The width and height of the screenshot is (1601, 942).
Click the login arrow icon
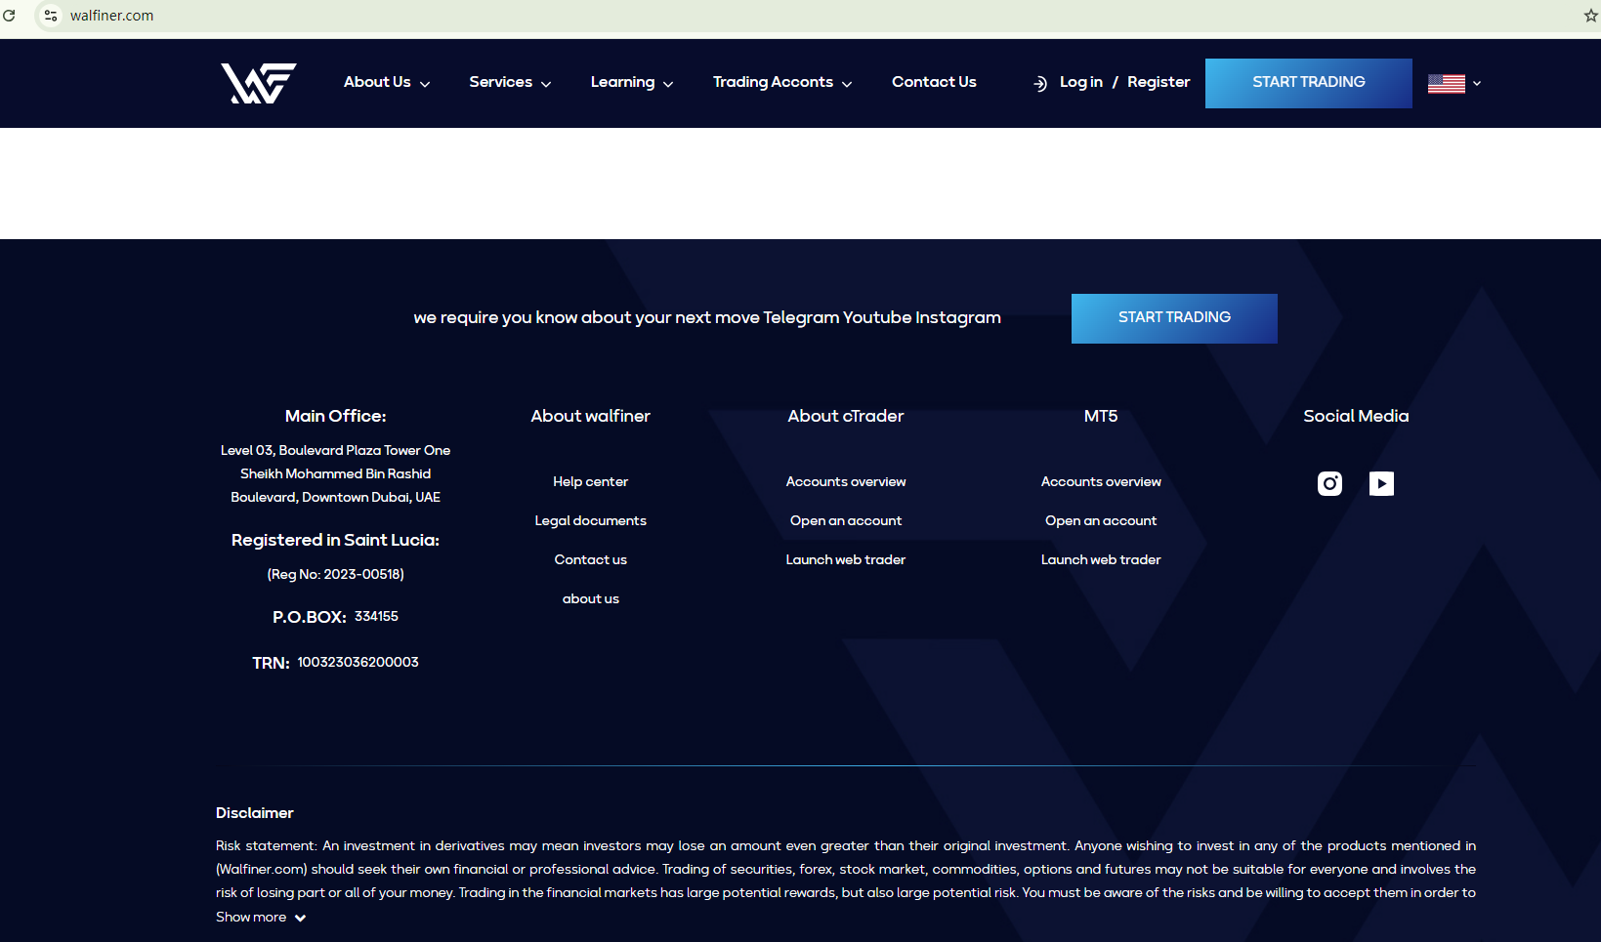[x=1040, y=84]
